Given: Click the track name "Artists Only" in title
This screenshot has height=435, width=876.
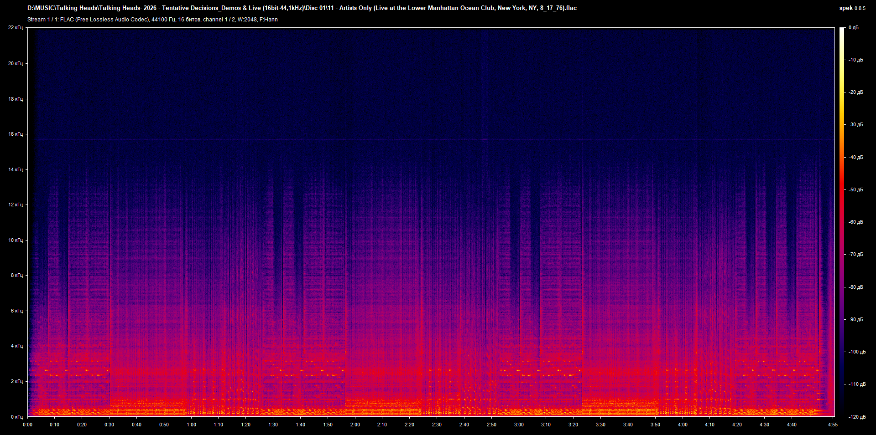Looking at the screenshot, I should click(x=354, y=8).
